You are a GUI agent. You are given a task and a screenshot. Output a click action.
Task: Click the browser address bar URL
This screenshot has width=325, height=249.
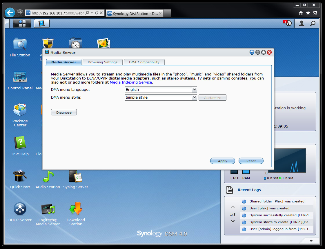click(58, 13)
